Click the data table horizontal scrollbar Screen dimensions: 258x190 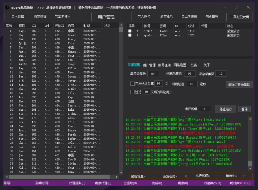(58, 177)
